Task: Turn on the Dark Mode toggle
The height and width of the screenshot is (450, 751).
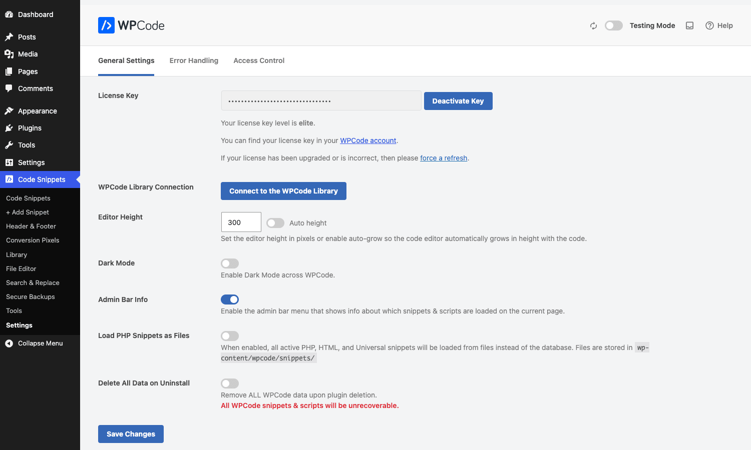Action: coord(230,263)
